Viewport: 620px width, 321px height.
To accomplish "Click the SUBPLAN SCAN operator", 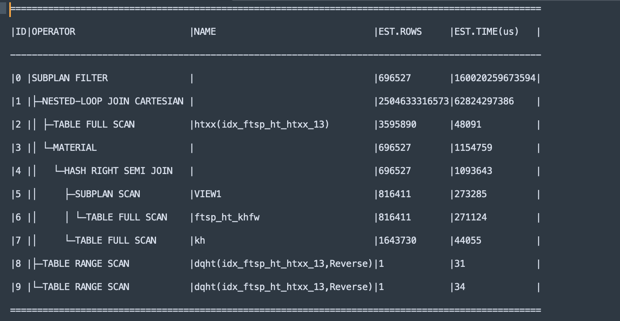I will pos(108,194).
